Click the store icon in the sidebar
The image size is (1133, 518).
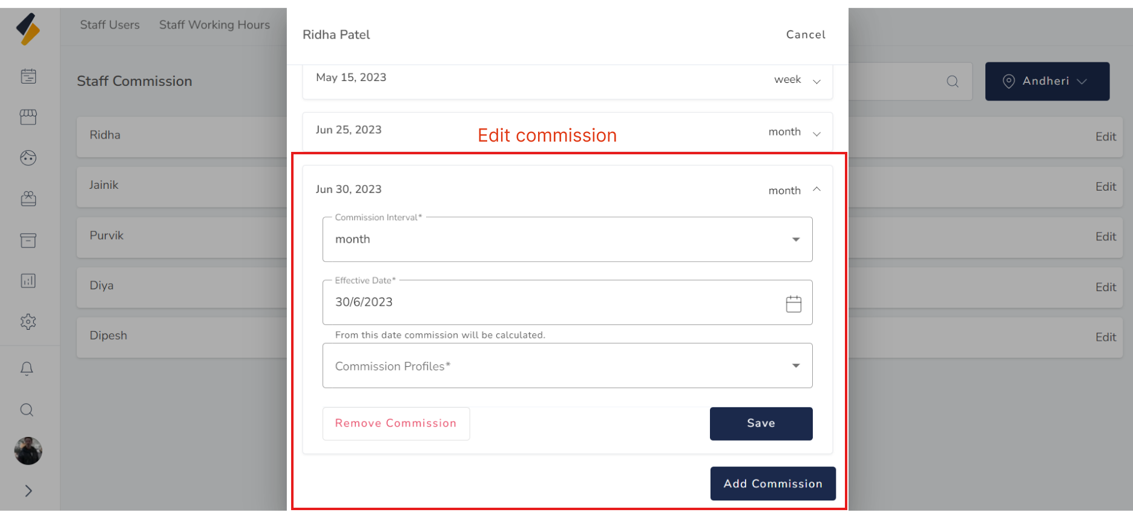coord(28,117)
